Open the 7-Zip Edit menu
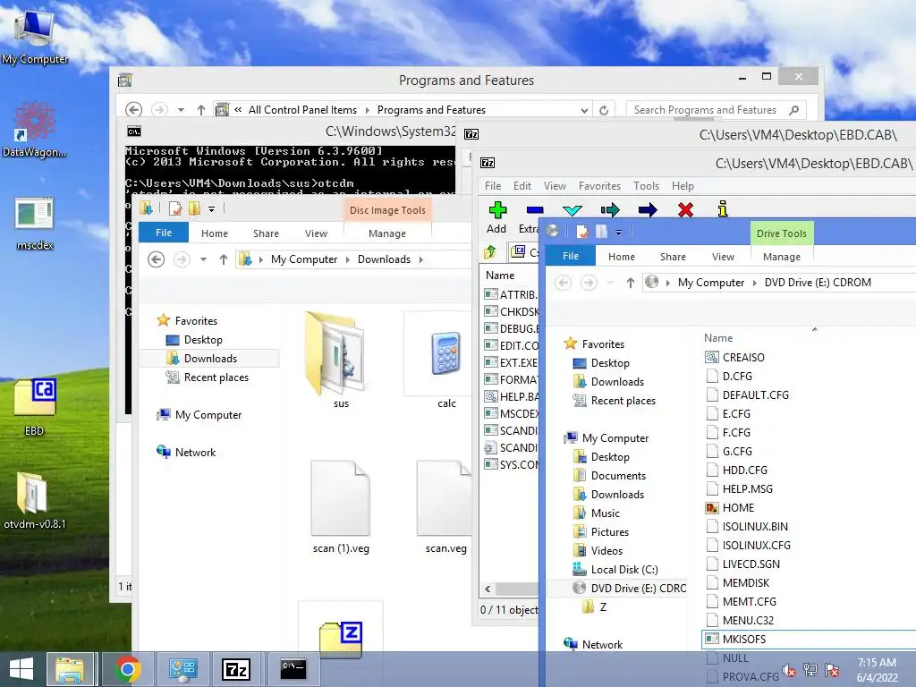 (x=522, y=186)
